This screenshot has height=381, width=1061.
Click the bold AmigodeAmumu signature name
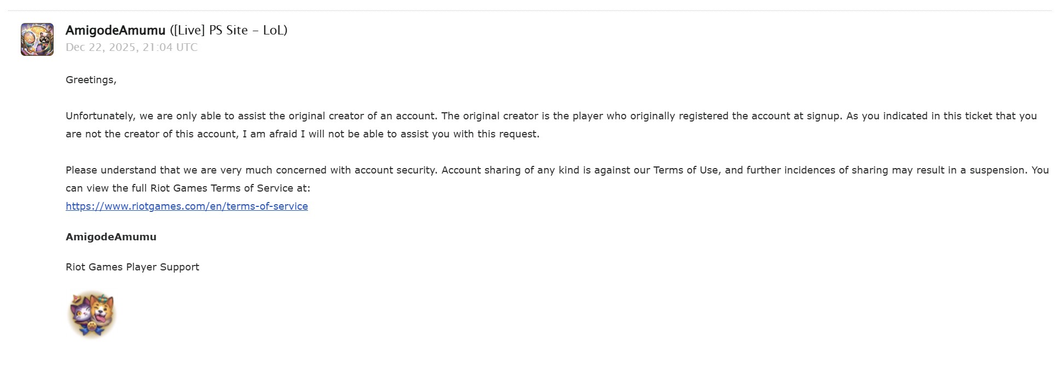(111, 236)
